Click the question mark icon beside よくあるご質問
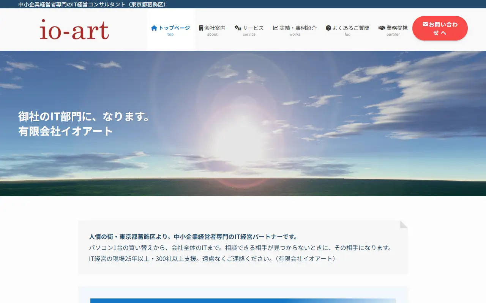This screenshot has height=303, width=486. [x=328, y=28]
